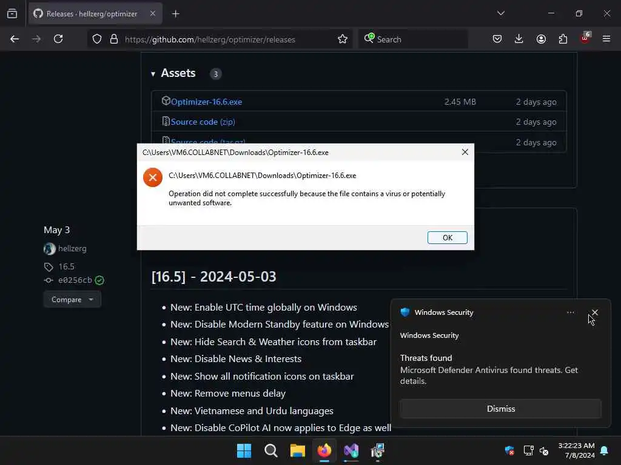Click the "[16.5] - 2024-05-03" release heading
This screenshot has width=621, height=465.
tap(213, 276)
